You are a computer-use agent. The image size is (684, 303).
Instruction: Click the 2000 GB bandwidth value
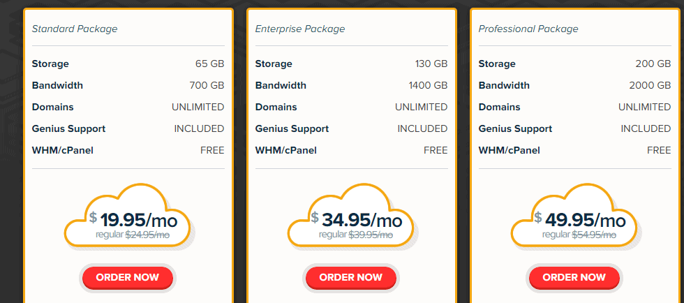(x=650, y=85)
